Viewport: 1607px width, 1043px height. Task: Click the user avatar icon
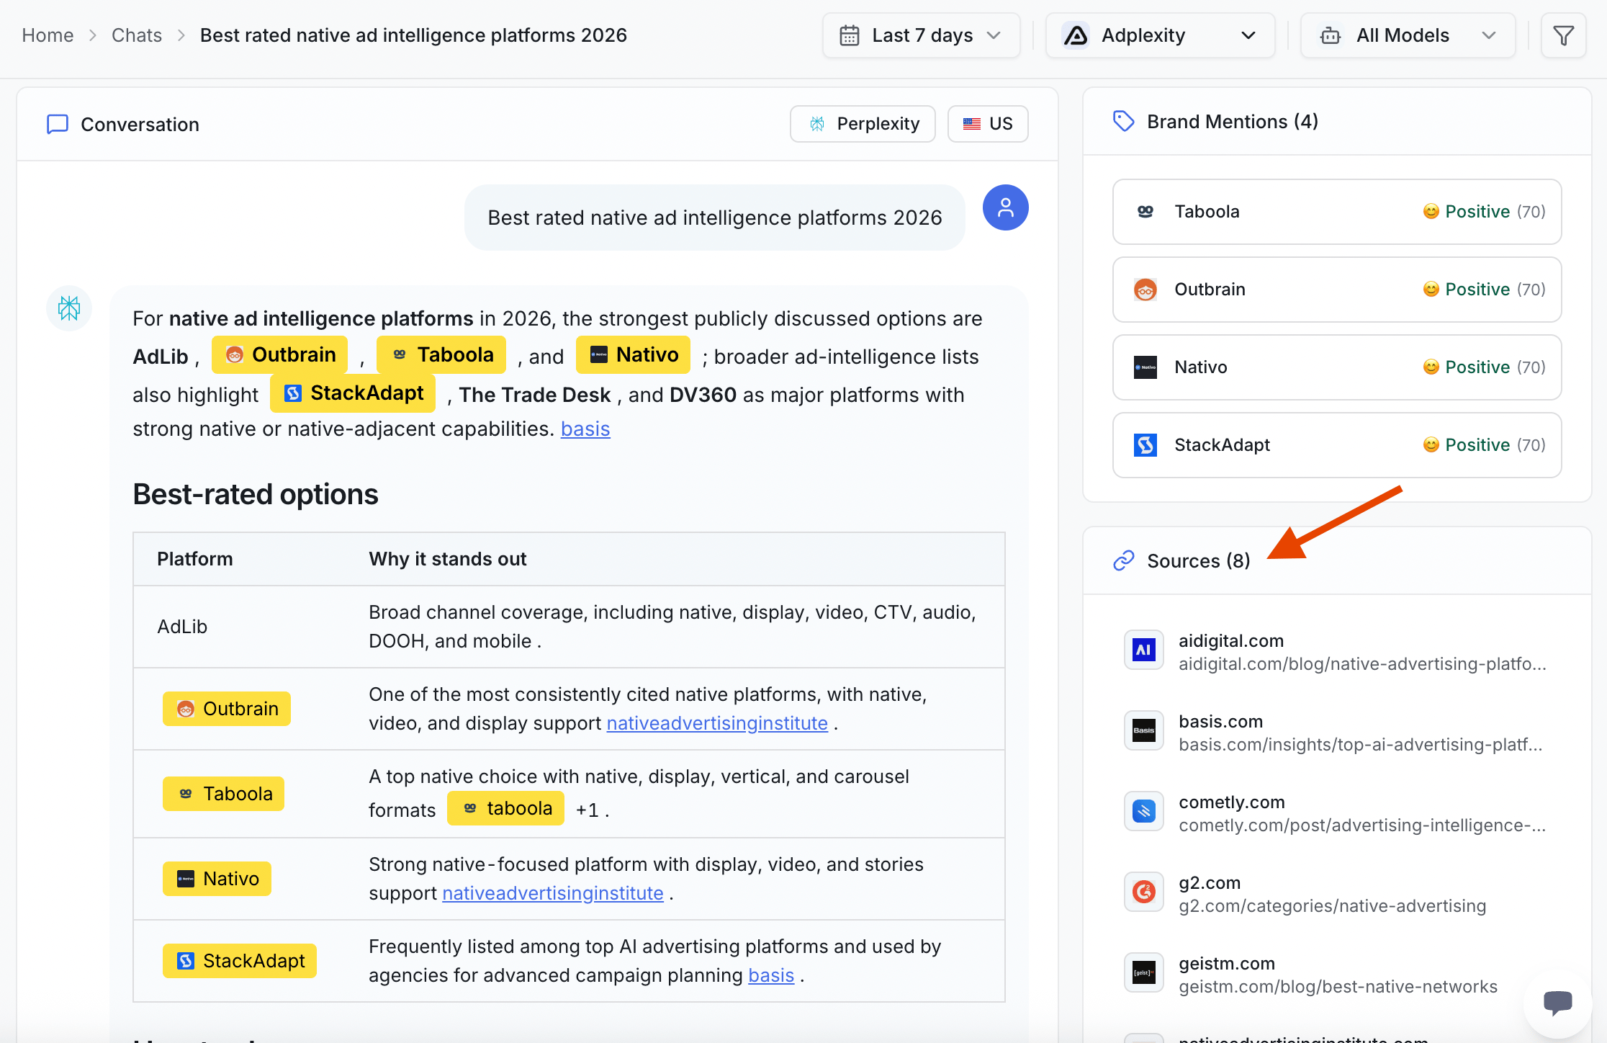click(x=1005, y=207)
